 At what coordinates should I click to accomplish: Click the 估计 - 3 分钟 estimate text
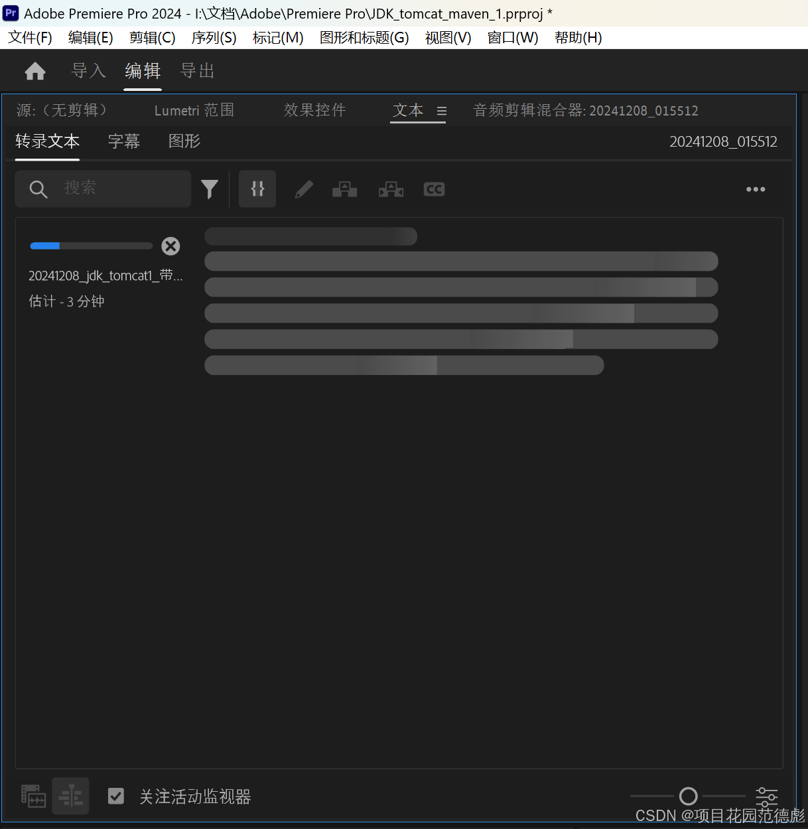66,301
